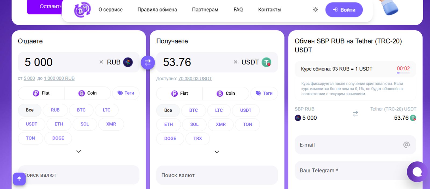Image resolution: width=430 pixels, height=189 pixels.
Task: Click the exchanger logo icon
Action: (82, 10)
